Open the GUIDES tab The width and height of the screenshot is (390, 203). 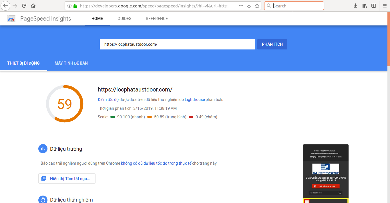tap(124, 19)
